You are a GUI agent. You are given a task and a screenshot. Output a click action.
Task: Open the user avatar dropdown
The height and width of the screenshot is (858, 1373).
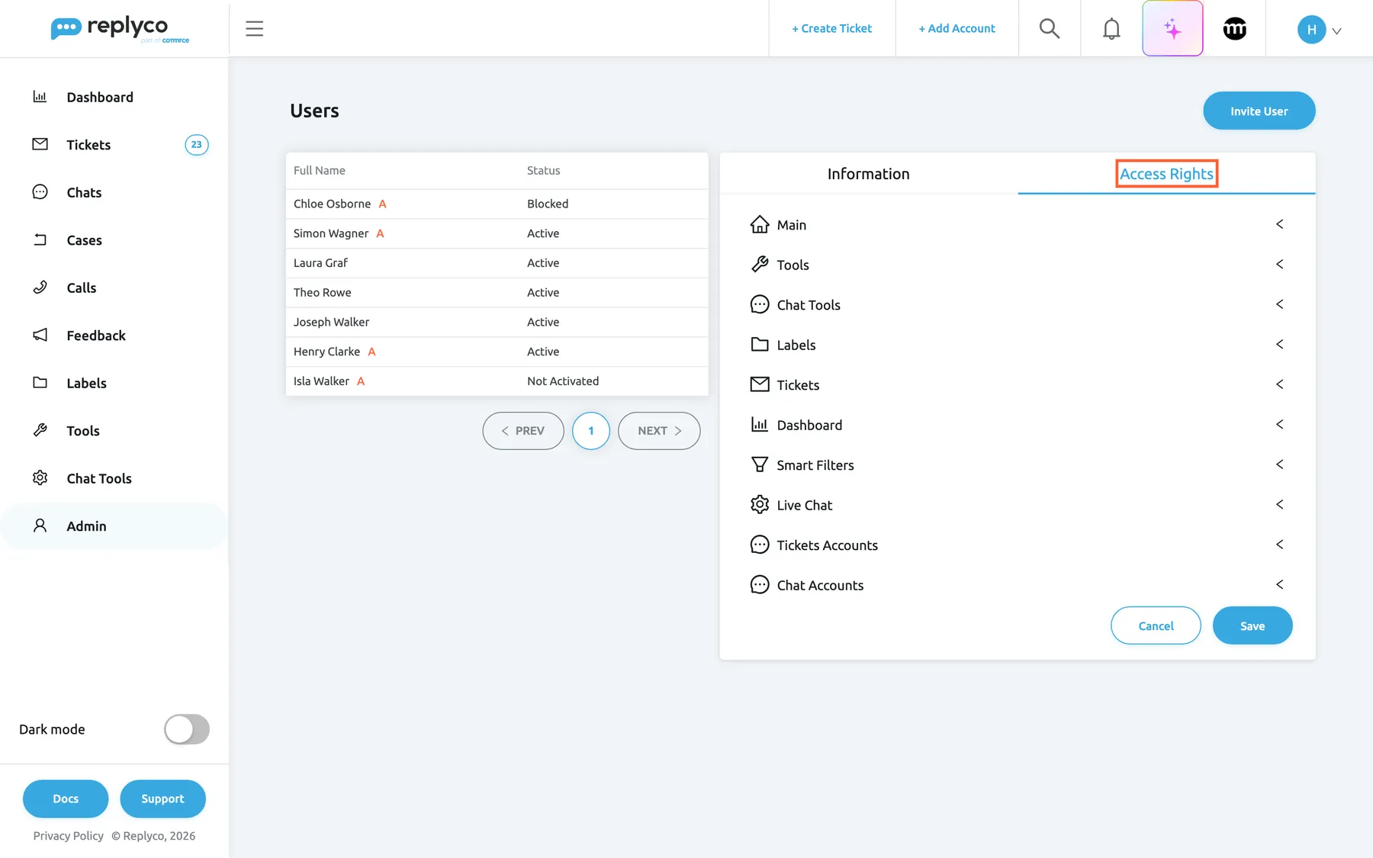[x=1320, y=30]
